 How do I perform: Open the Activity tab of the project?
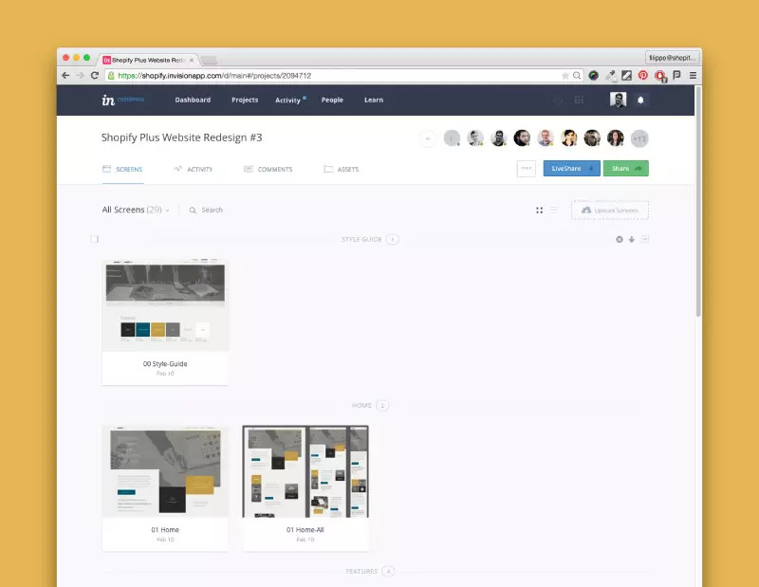tap(194, 169)
